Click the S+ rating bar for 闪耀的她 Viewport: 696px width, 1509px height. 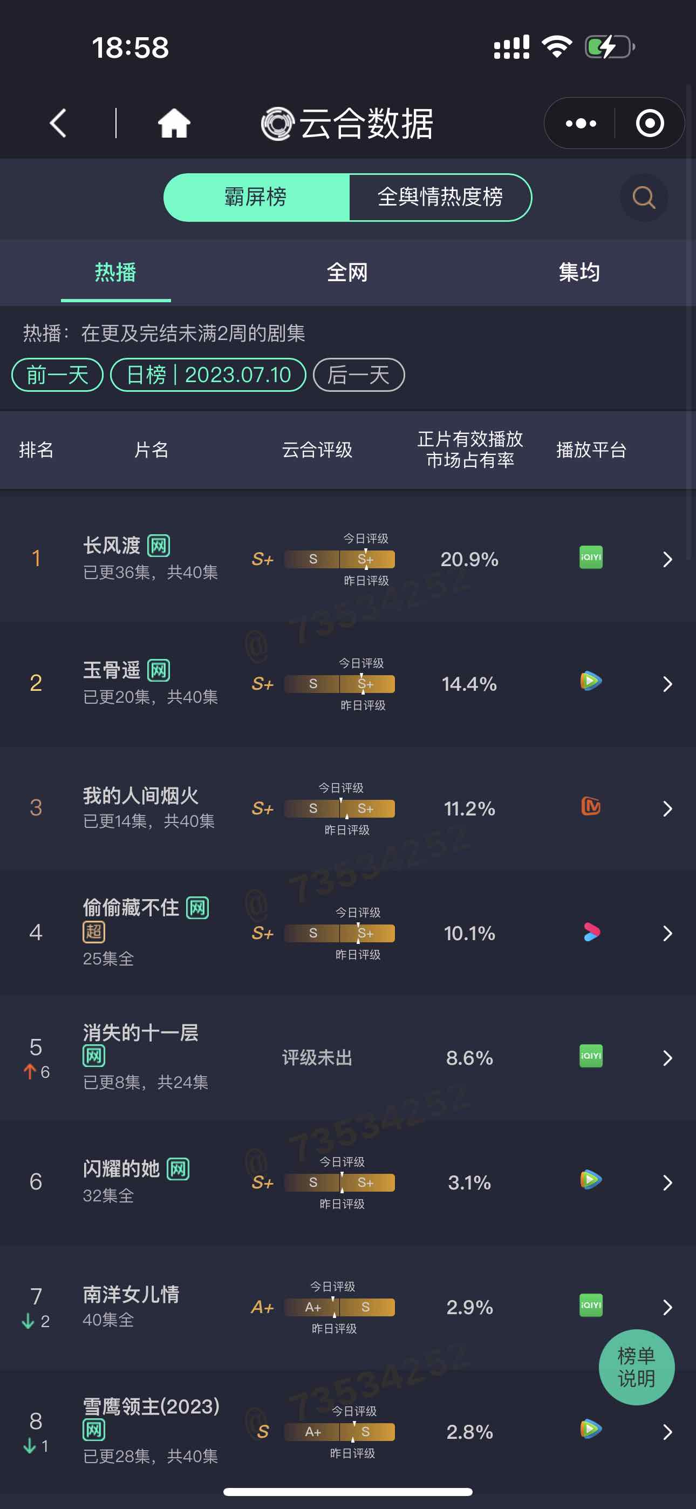pyautogui.click(x=339, y=1182)
